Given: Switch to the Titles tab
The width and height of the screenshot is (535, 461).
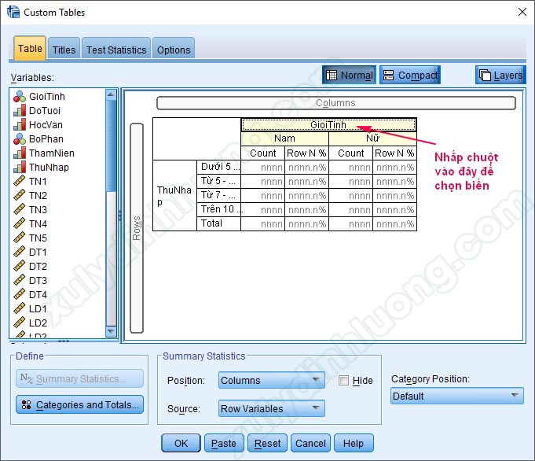Looking at the screenshot, I should 64,50.
